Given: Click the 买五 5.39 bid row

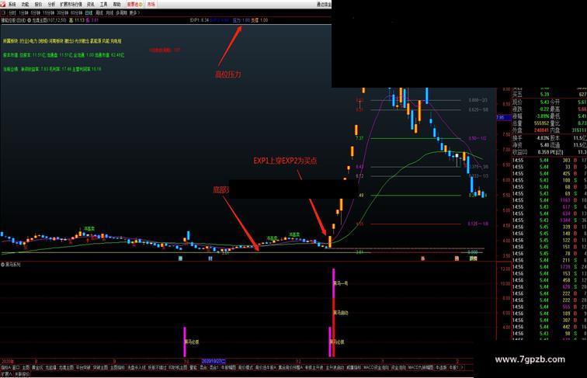Looking at the screenshot, I should [549, 95].
